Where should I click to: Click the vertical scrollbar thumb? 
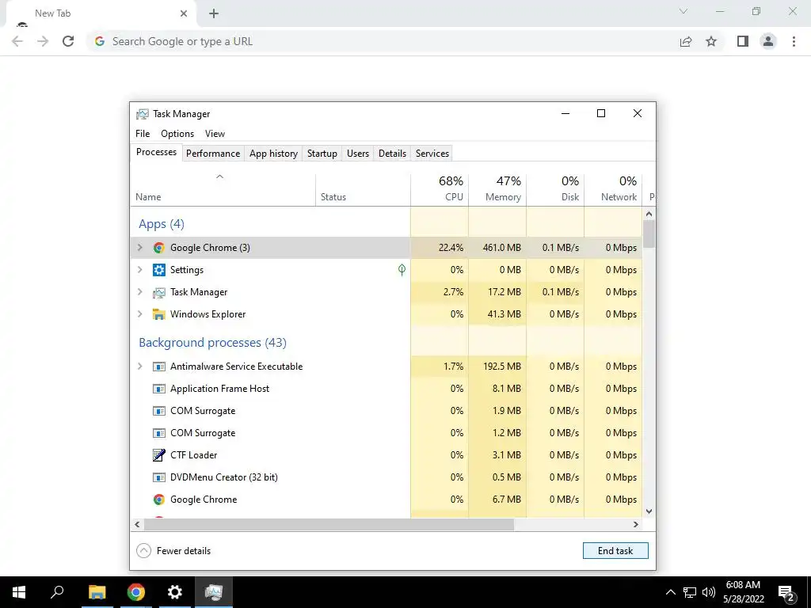tap(649, 234)
